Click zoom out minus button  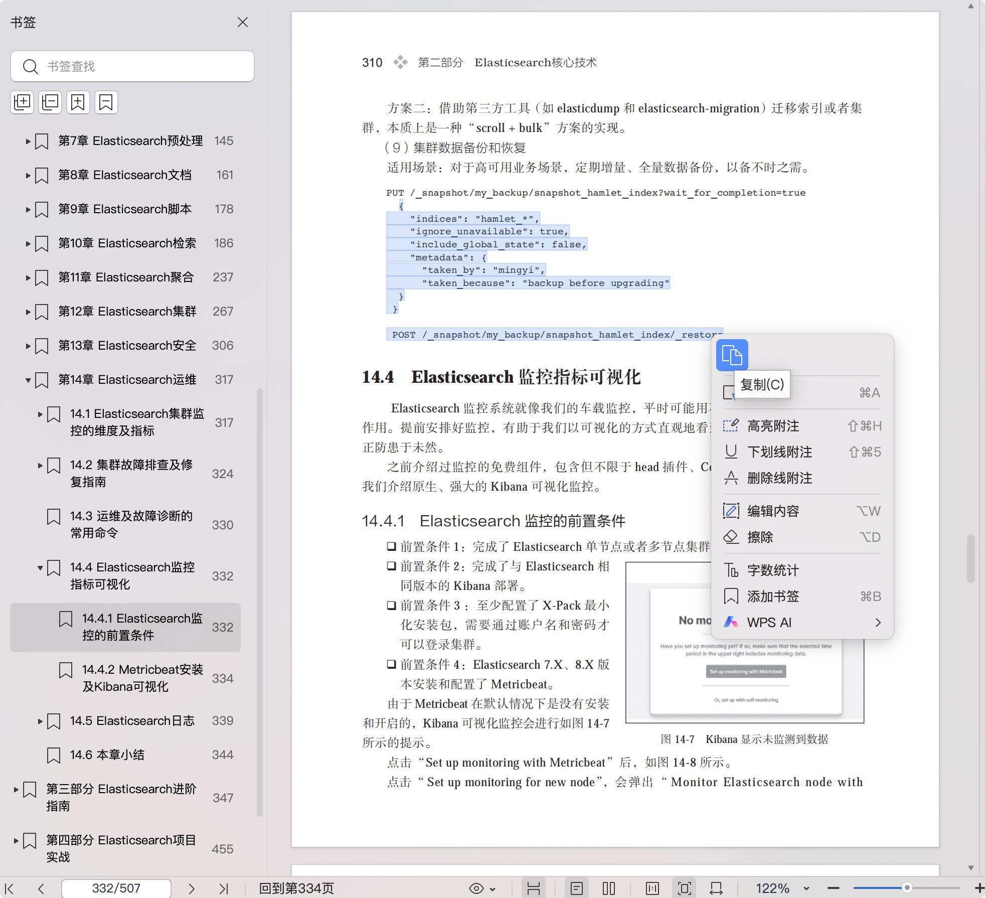[834, 888]
